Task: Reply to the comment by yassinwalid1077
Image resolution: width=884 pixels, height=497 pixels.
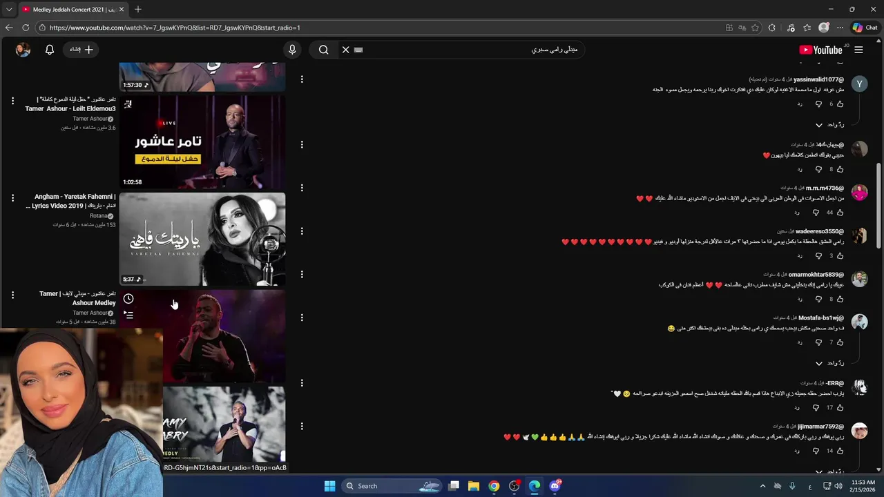Action: pos(800,104)
